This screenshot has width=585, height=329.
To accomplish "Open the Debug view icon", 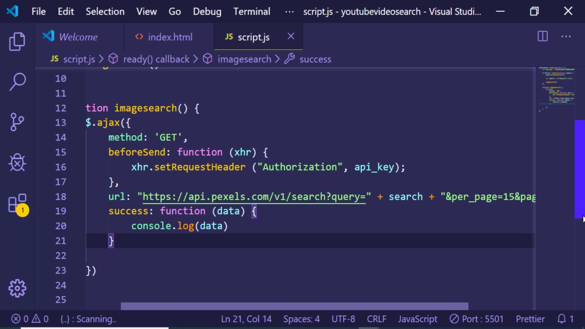I will tap(17, 162).
